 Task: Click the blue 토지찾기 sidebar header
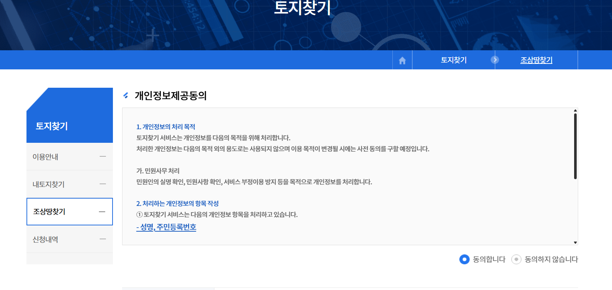52,126
